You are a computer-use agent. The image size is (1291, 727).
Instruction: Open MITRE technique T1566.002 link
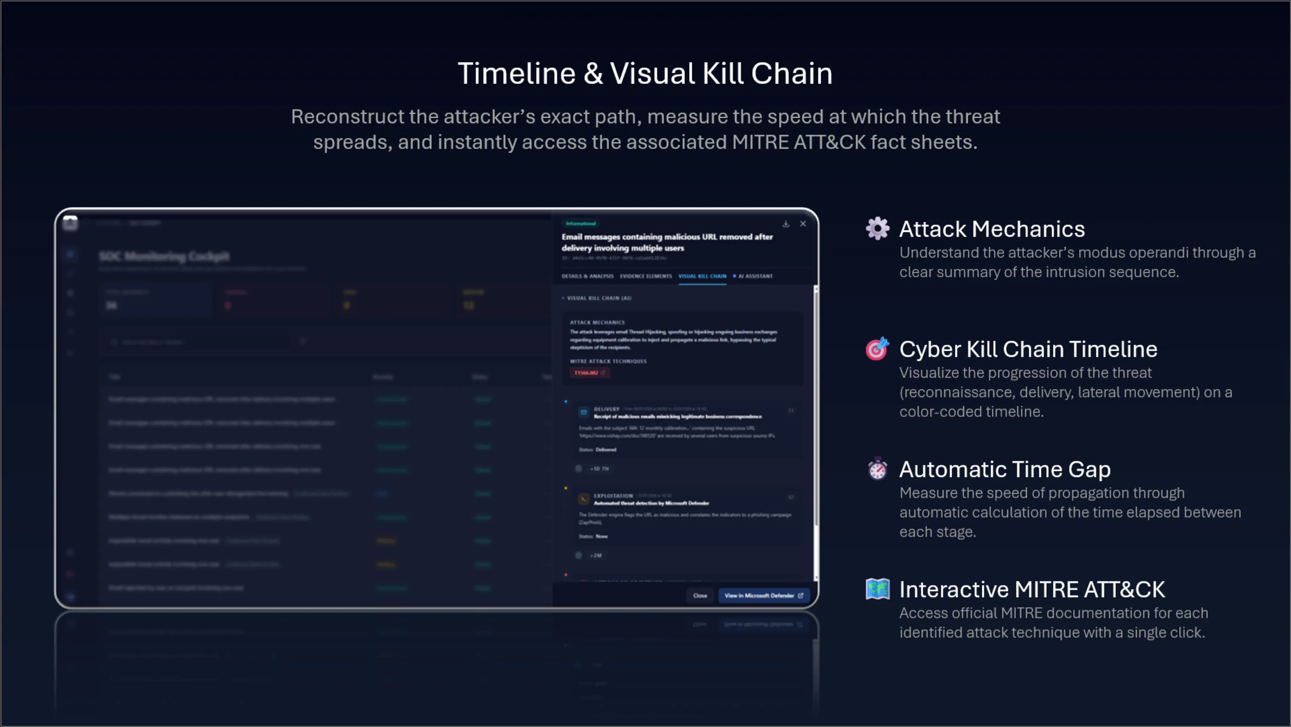coord(590,373)
